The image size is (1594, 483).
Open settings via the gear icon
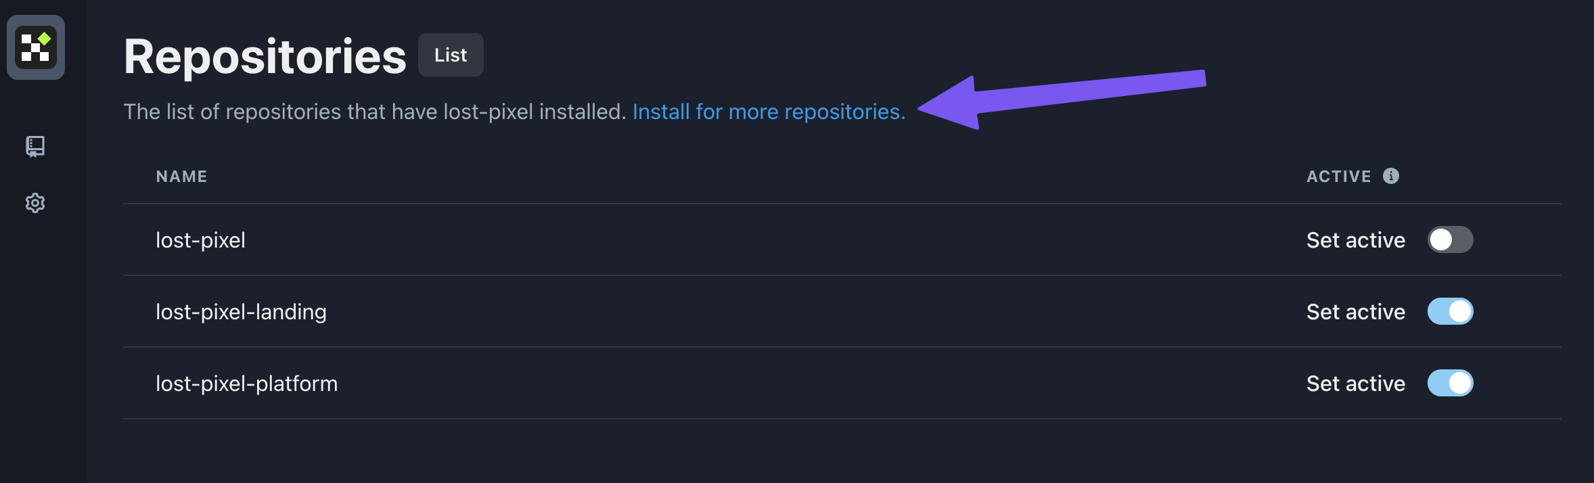35,203
